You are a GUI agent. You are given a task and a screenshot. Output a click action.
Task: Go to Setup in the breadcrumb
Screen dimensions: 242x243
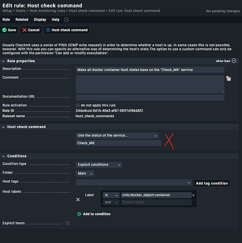[x=7, y=11]
